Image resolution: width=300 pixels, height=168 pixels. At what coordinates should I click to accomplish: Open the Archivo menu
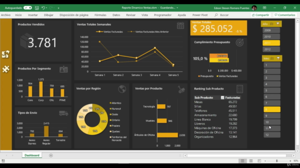coord(6,15)
